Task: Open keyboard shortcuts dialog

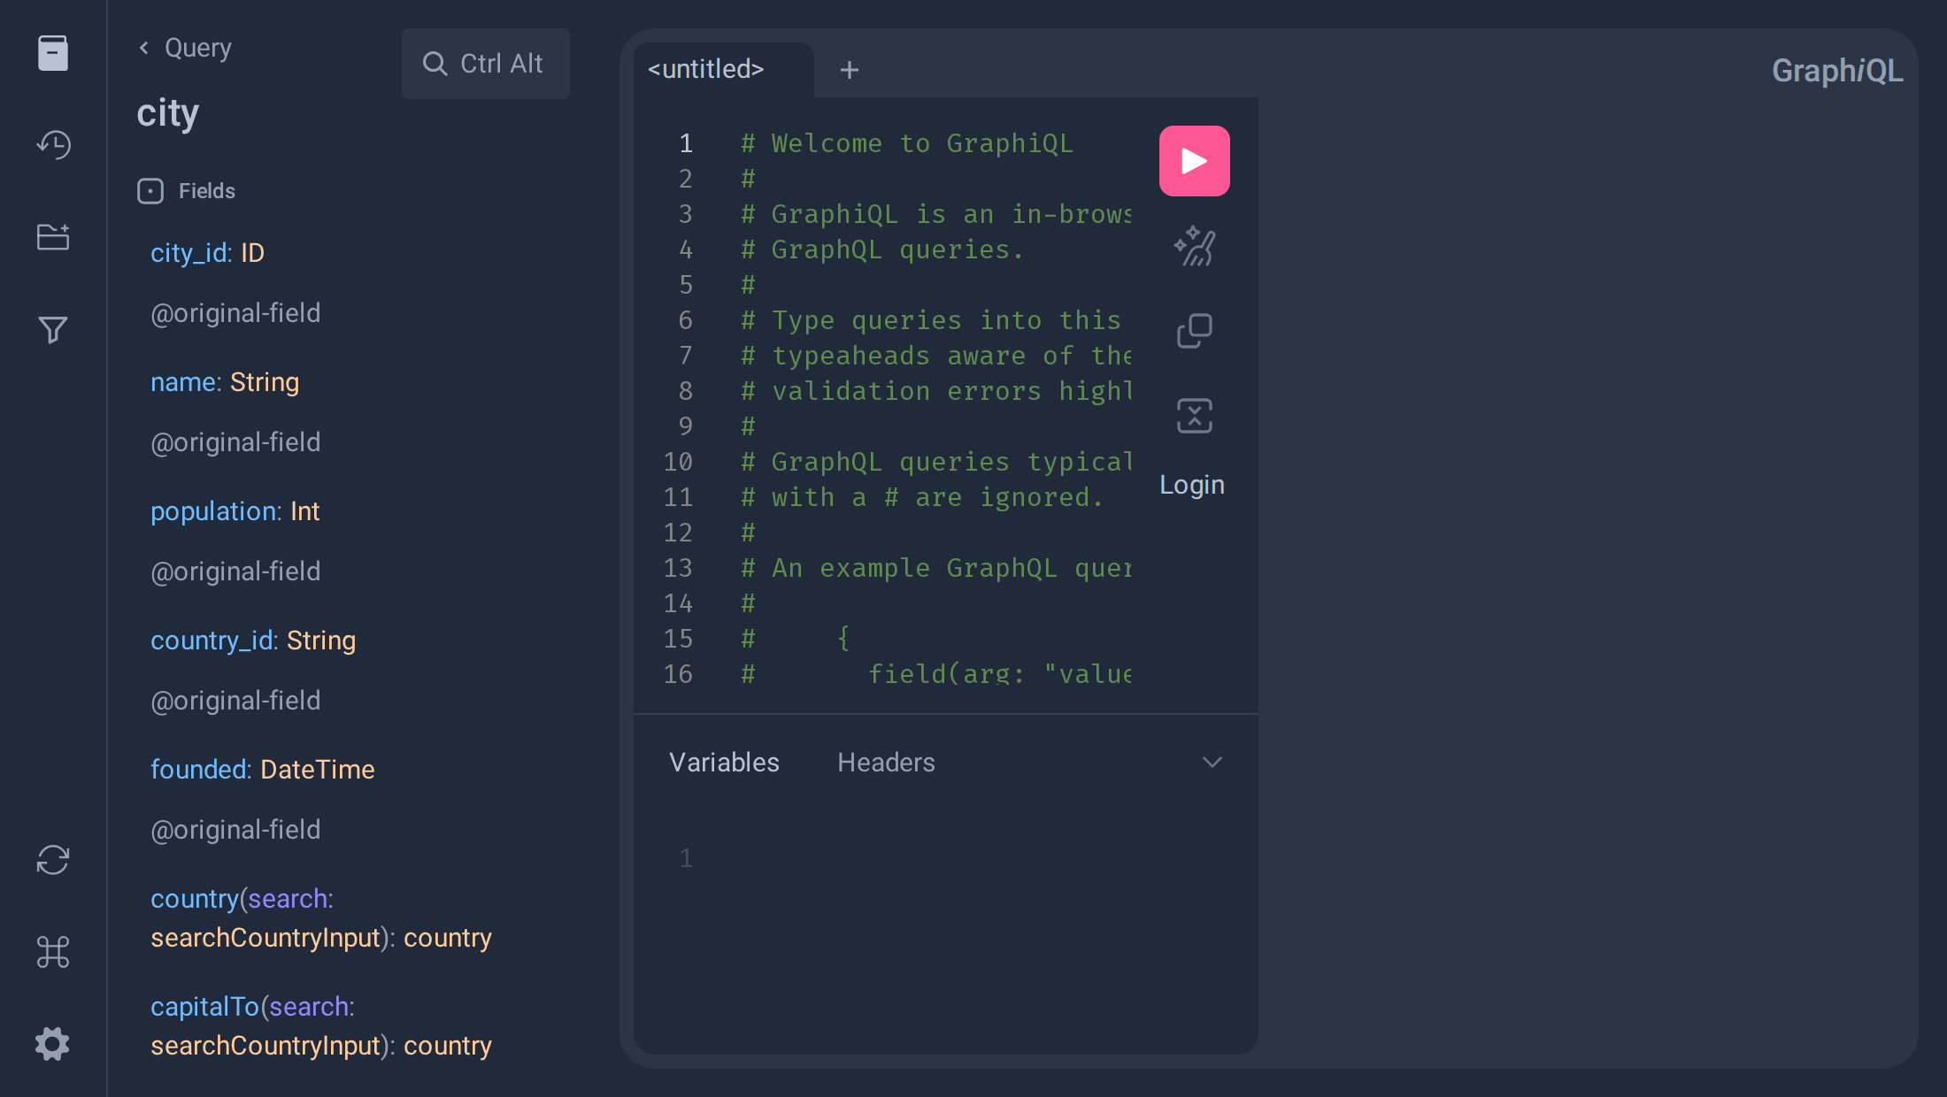Action: click(53, 952)
